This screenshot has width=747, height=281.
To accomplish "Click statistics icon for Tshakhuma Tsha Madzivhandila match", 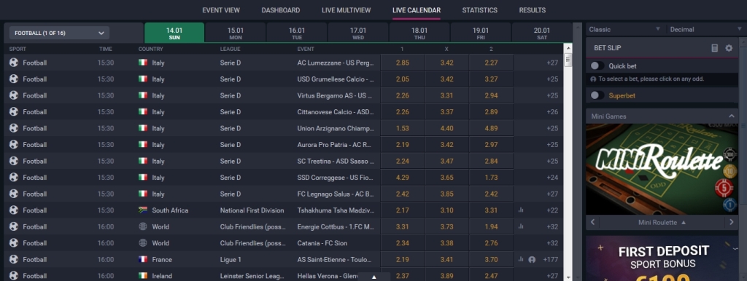I will (521, 210).
